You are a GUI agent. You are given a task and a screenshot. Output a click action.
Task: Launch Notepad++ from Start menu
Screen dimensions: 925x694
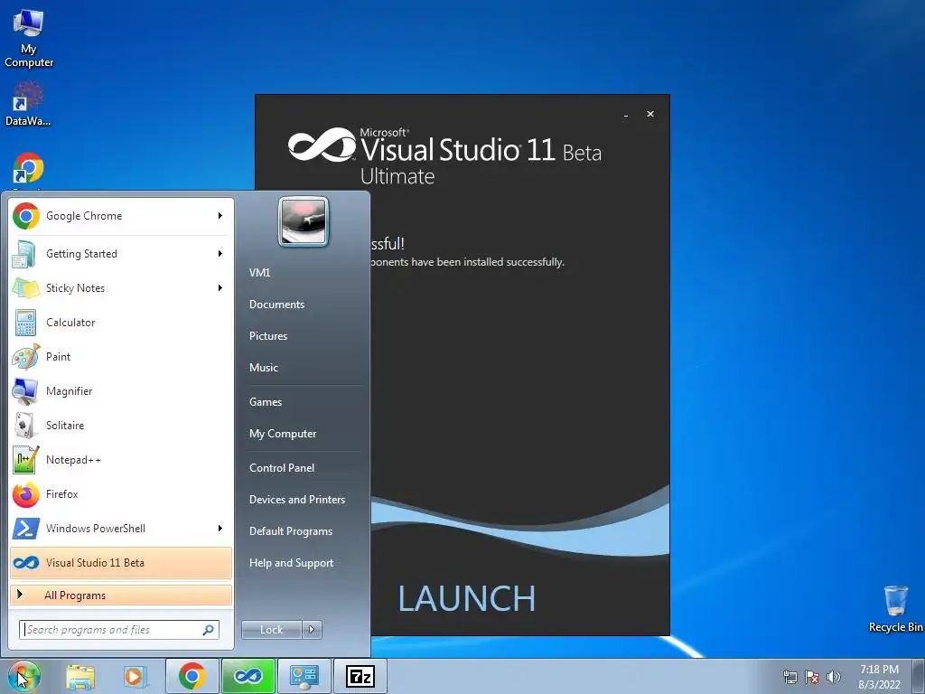[x=121, y=459]
